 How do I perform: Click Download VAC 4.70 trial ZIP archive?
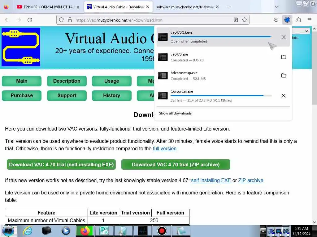[x=176, y=164]
